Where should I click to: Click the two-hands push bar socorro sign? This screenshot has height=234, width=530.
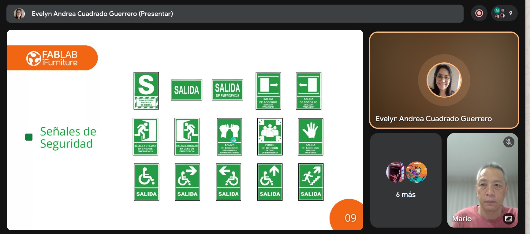click(x=229, y=136)
